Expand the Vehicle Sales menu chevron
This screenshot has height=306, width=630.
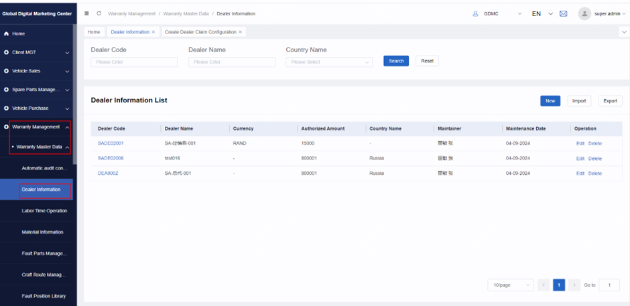(67, 71)
